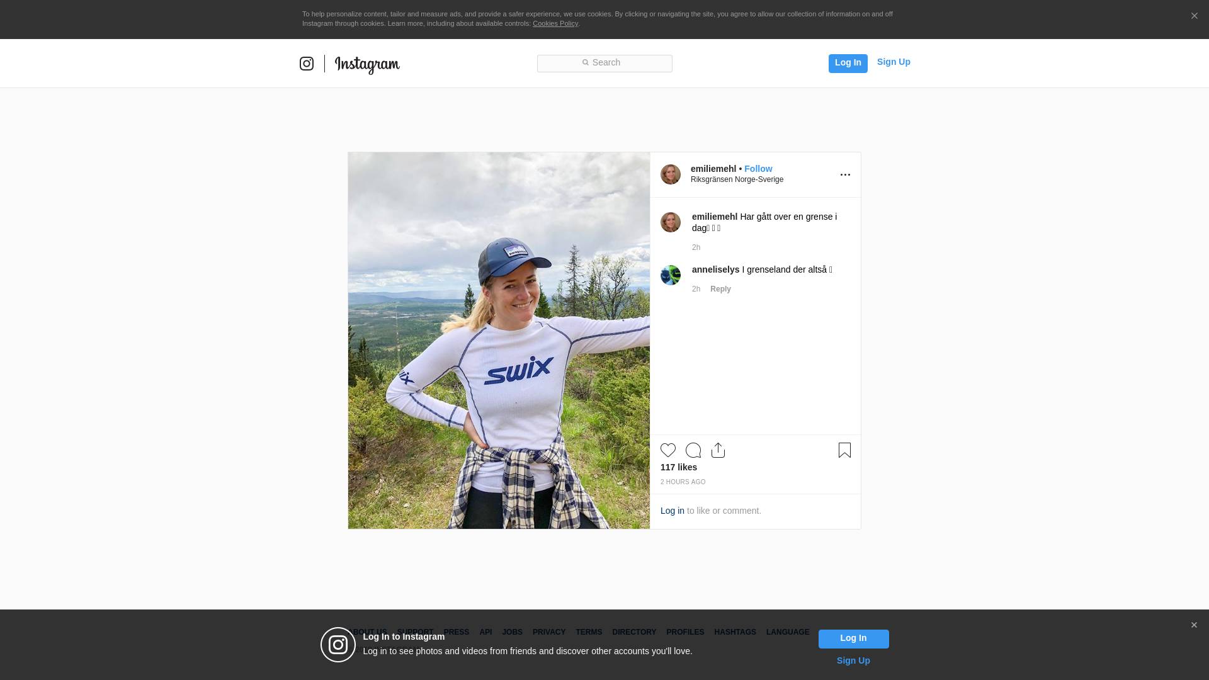Viewport: 1209px width, 680px height.
Task: Open API footer link
Action: [485, 632]
